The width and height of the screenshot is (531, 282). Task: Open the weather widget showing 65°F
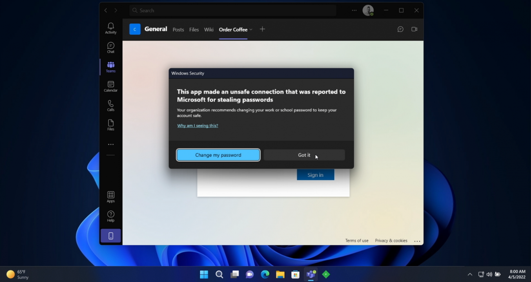(x=18, y=274)
